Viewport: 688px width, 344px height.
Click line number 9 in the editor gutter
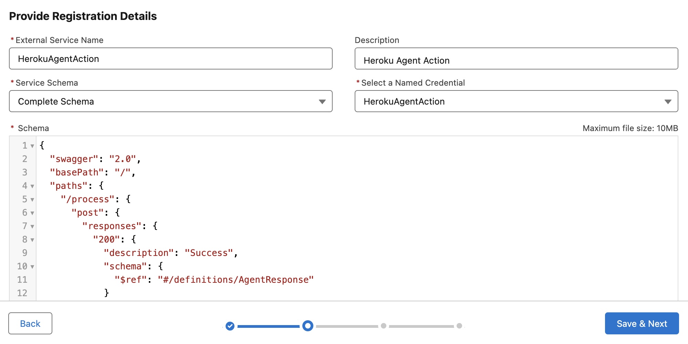25,253
